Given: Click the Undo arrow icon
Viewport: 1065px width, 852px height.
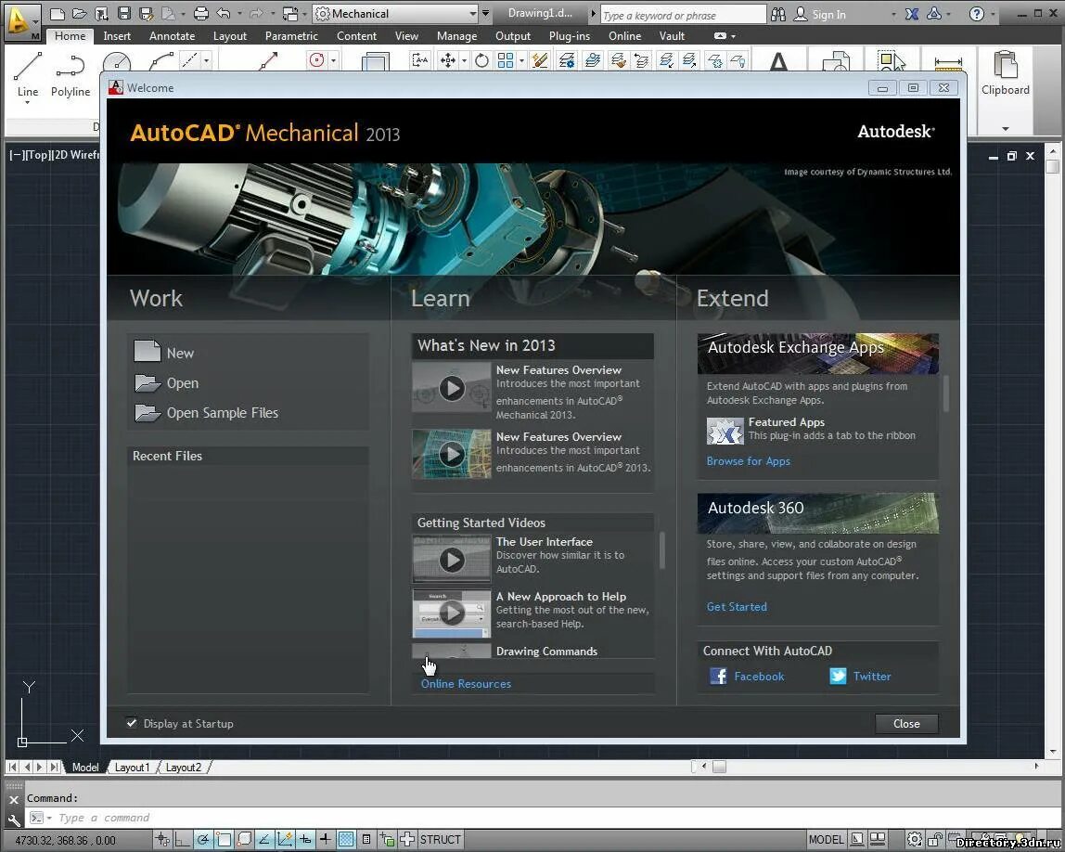Looking at the screenshot, I should tap(224, 14).
